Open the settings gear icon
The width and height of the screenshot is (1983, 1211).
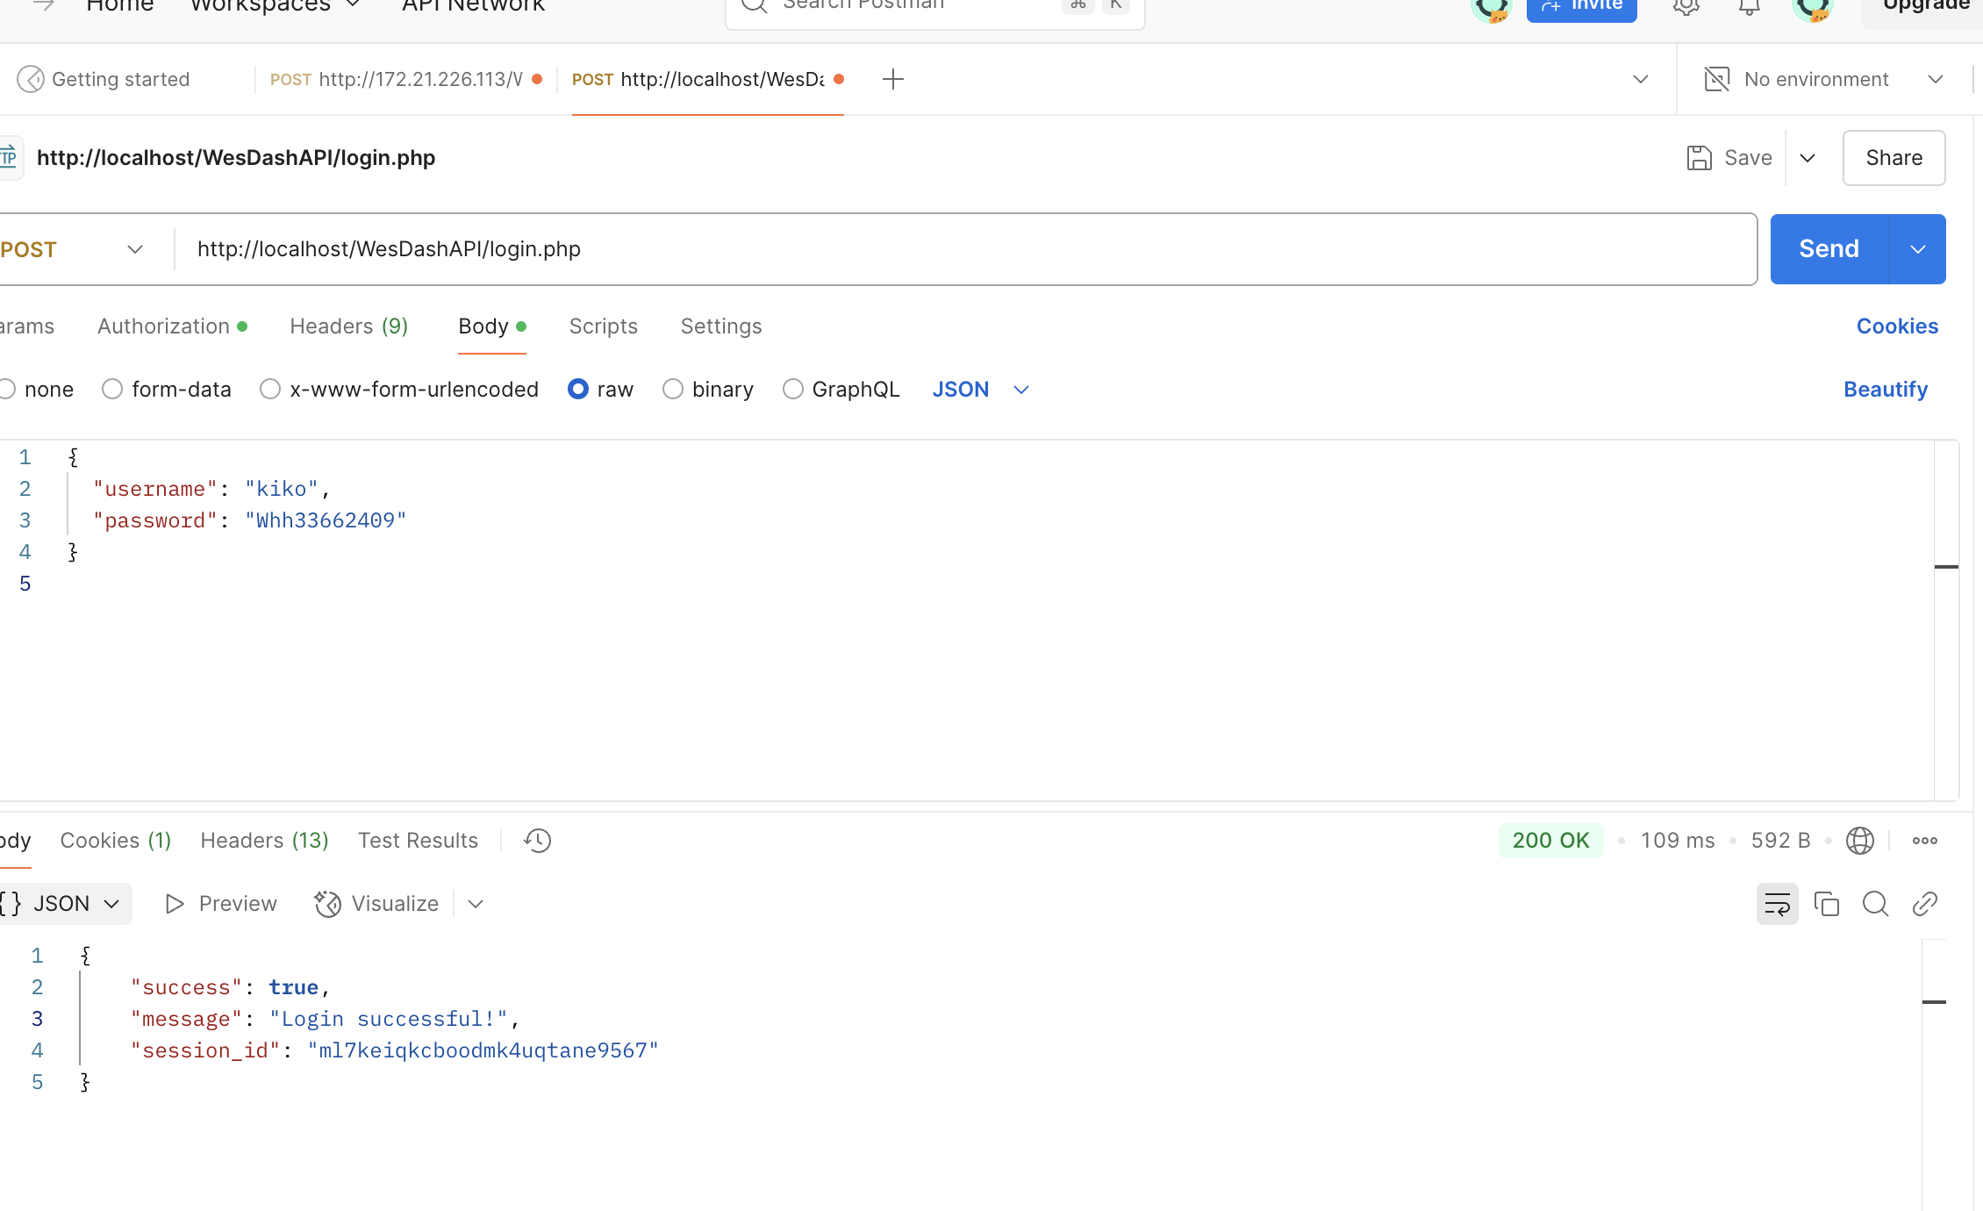pyautogui.click(x=1686, y=6)
